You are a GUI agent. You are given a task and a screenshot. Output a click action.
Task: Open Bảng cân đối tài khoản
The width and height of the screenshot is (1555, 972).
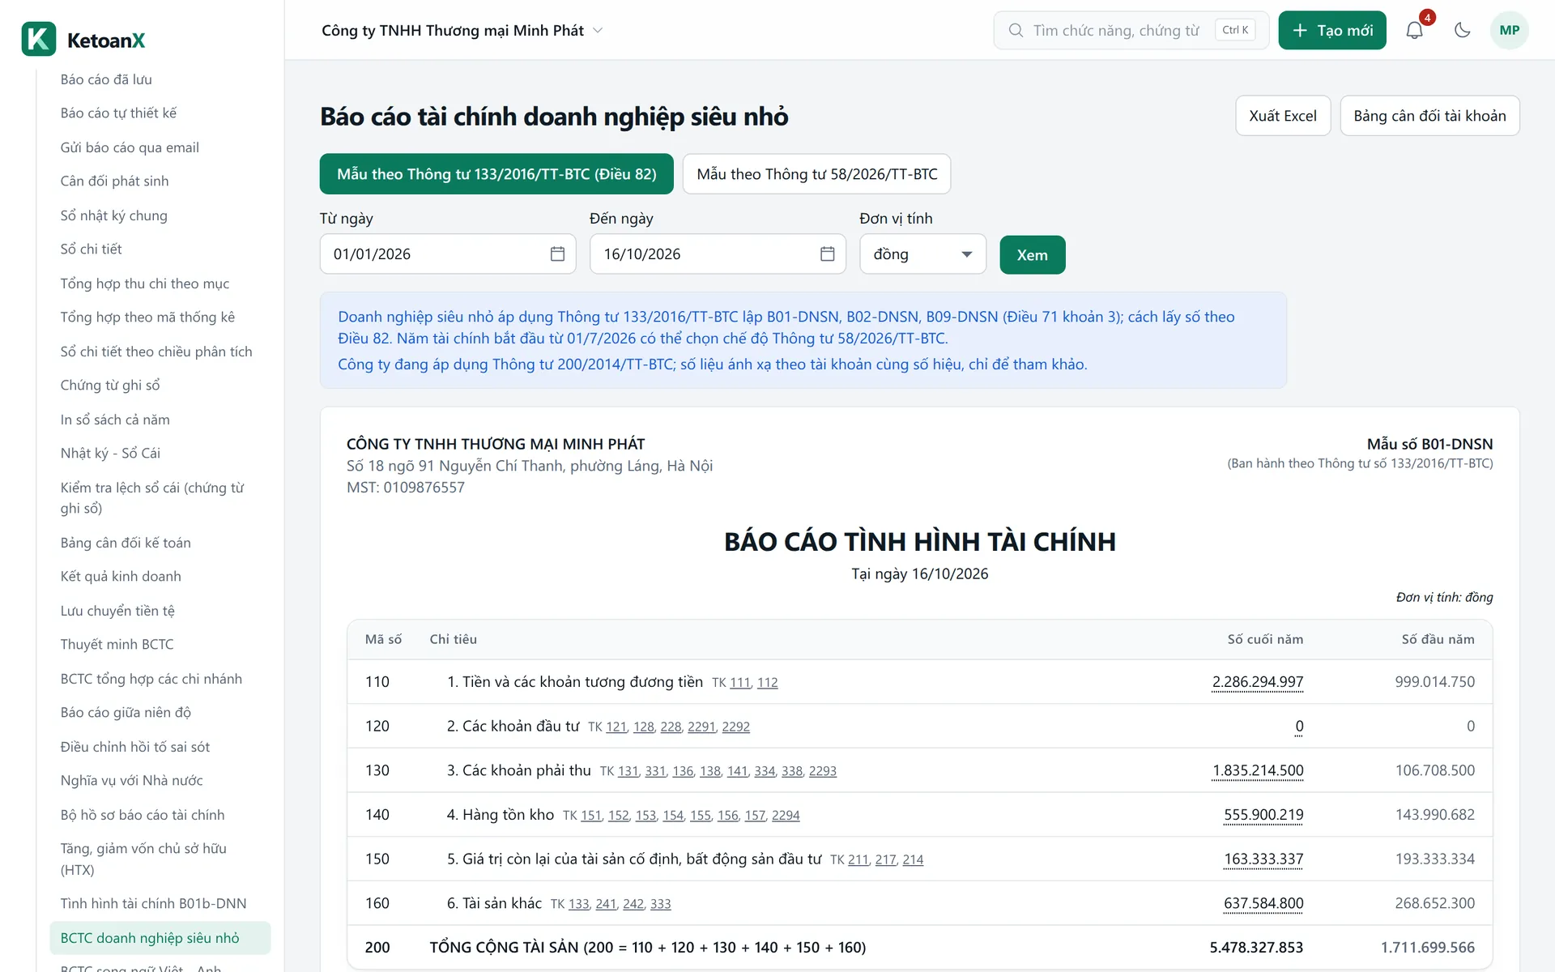coord(1429,116)
